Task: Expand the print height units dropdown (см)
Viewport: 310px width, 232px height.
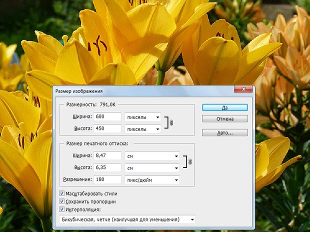Action: point(152,167)
